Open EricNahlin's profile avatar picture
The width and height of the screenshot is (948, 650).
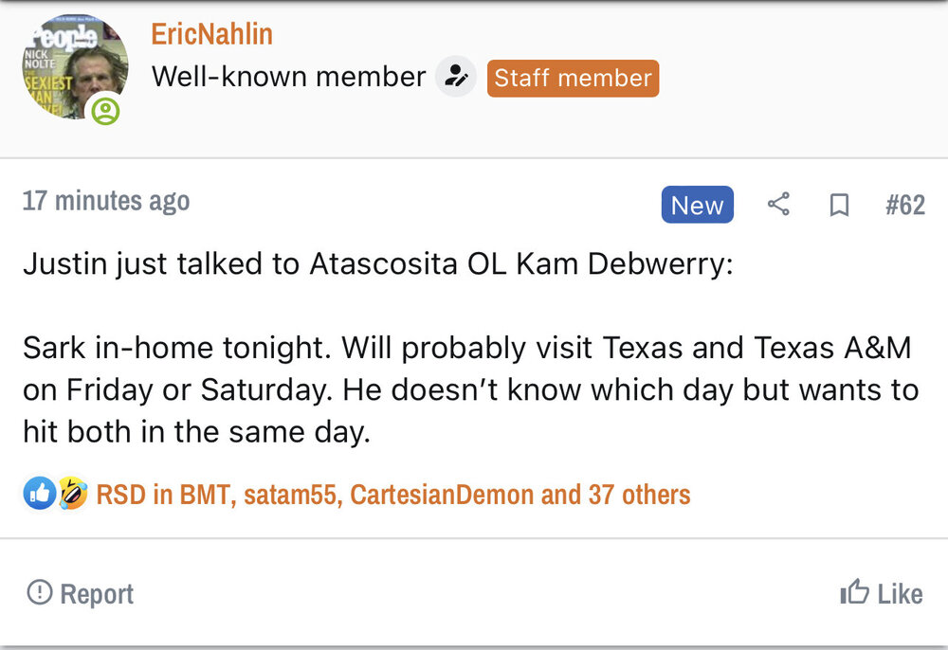(x=74, y=66)
